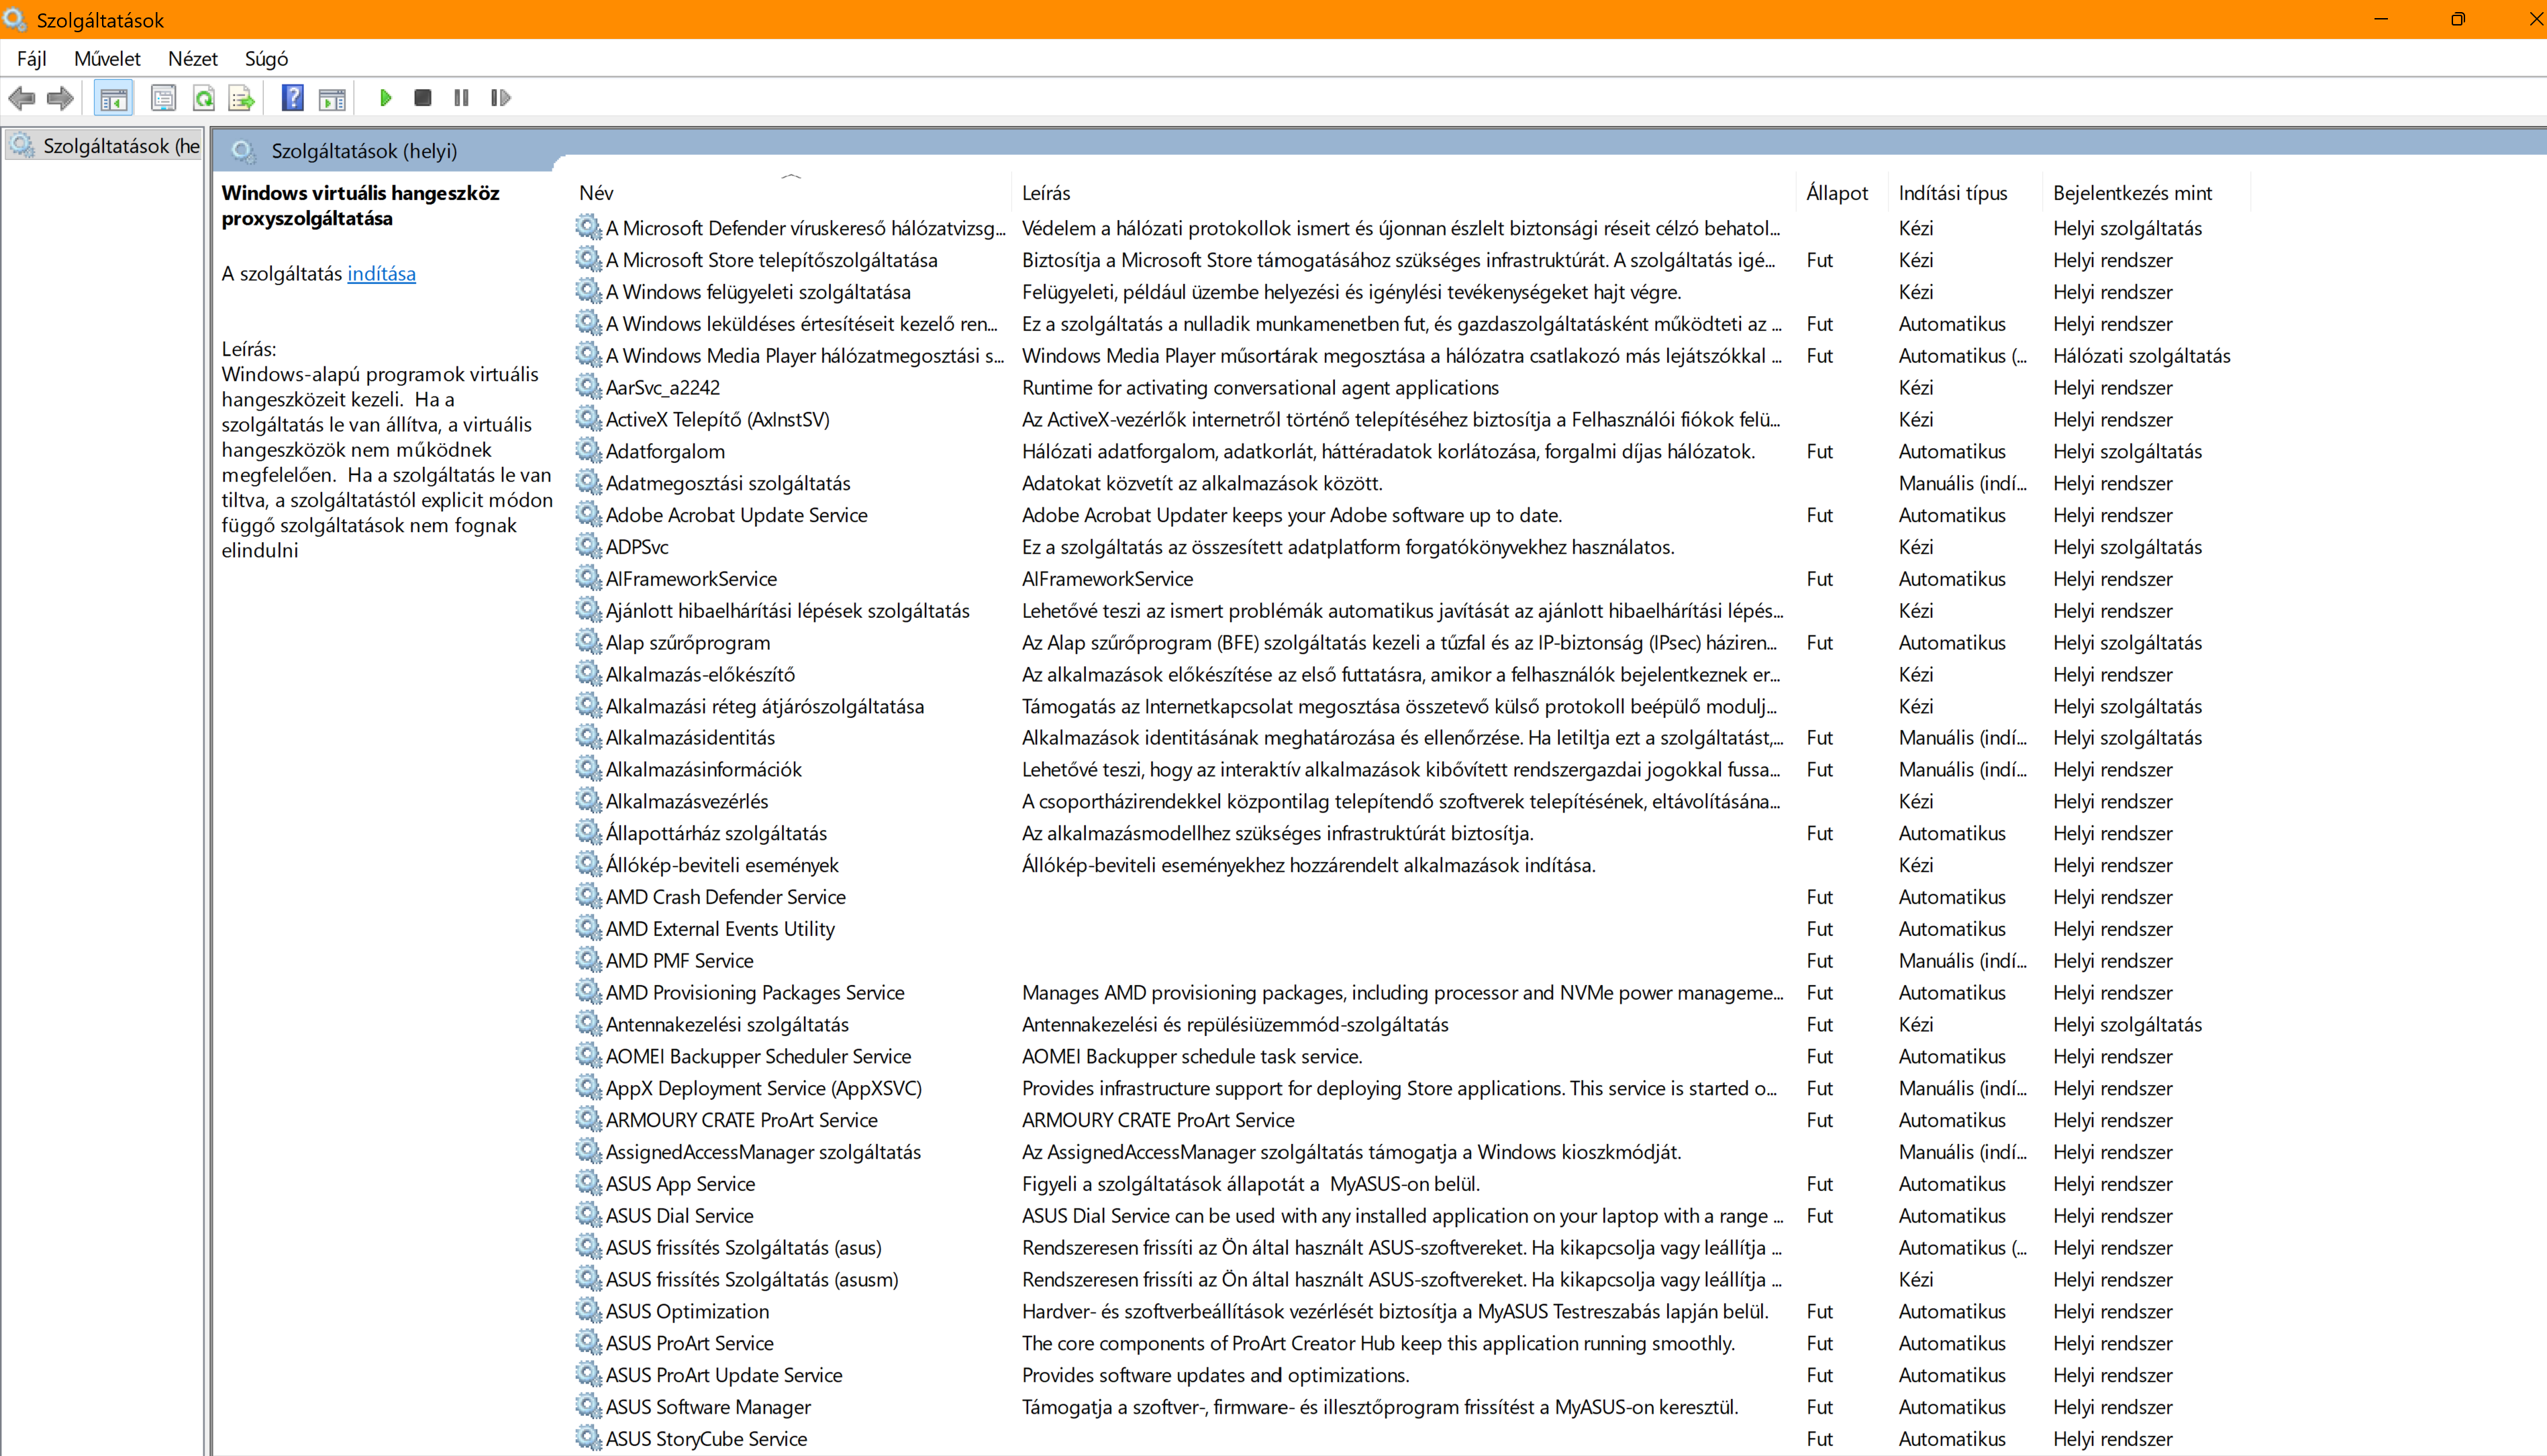Select the AOMEI Backupper Scheduler Service entry
This screenshot has width=2547, height=1456.
tap(758, 1056)
